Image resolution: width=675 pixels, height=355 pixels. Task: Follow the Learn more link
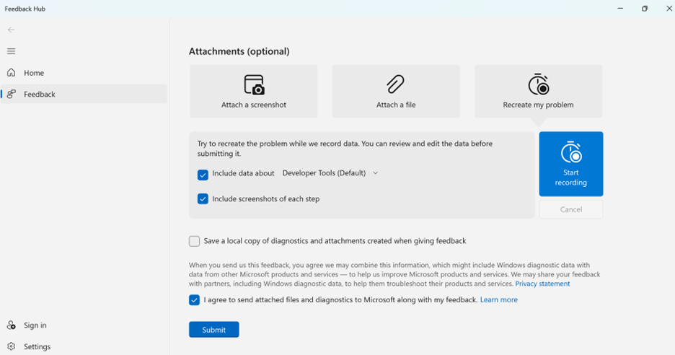tap(499, 300)
